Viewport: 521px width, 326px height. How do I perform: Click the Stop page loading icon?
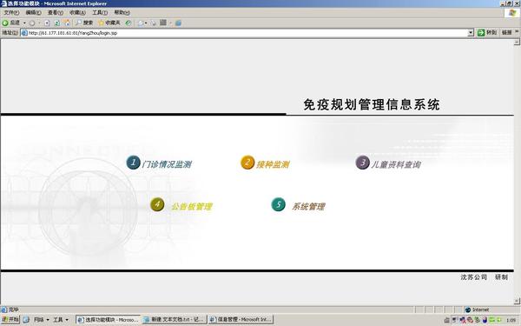(x=47, y=23)
